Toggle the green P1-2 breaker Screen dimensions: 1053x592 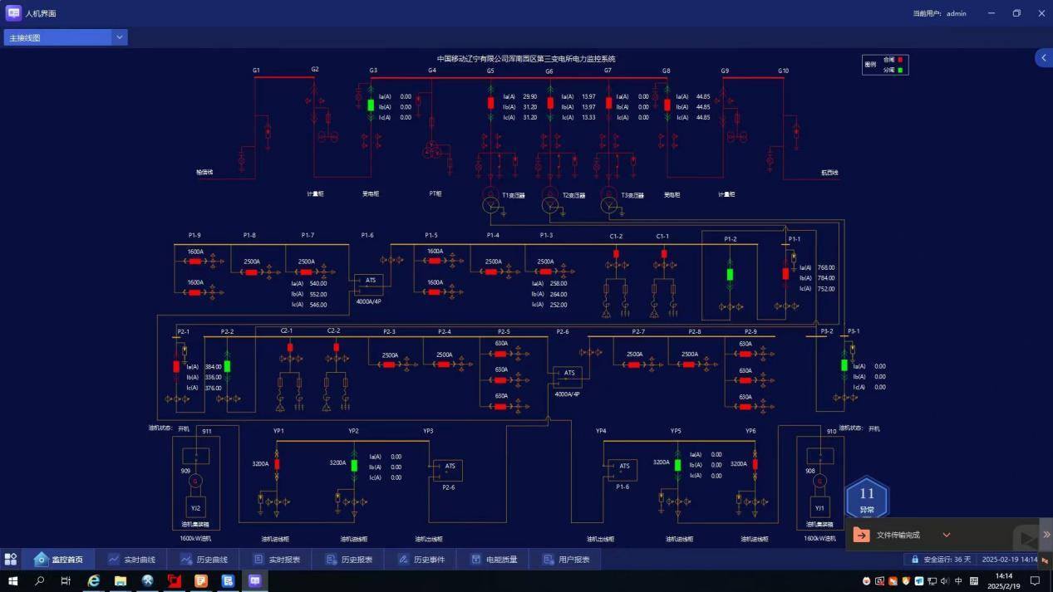click(730, 274)
